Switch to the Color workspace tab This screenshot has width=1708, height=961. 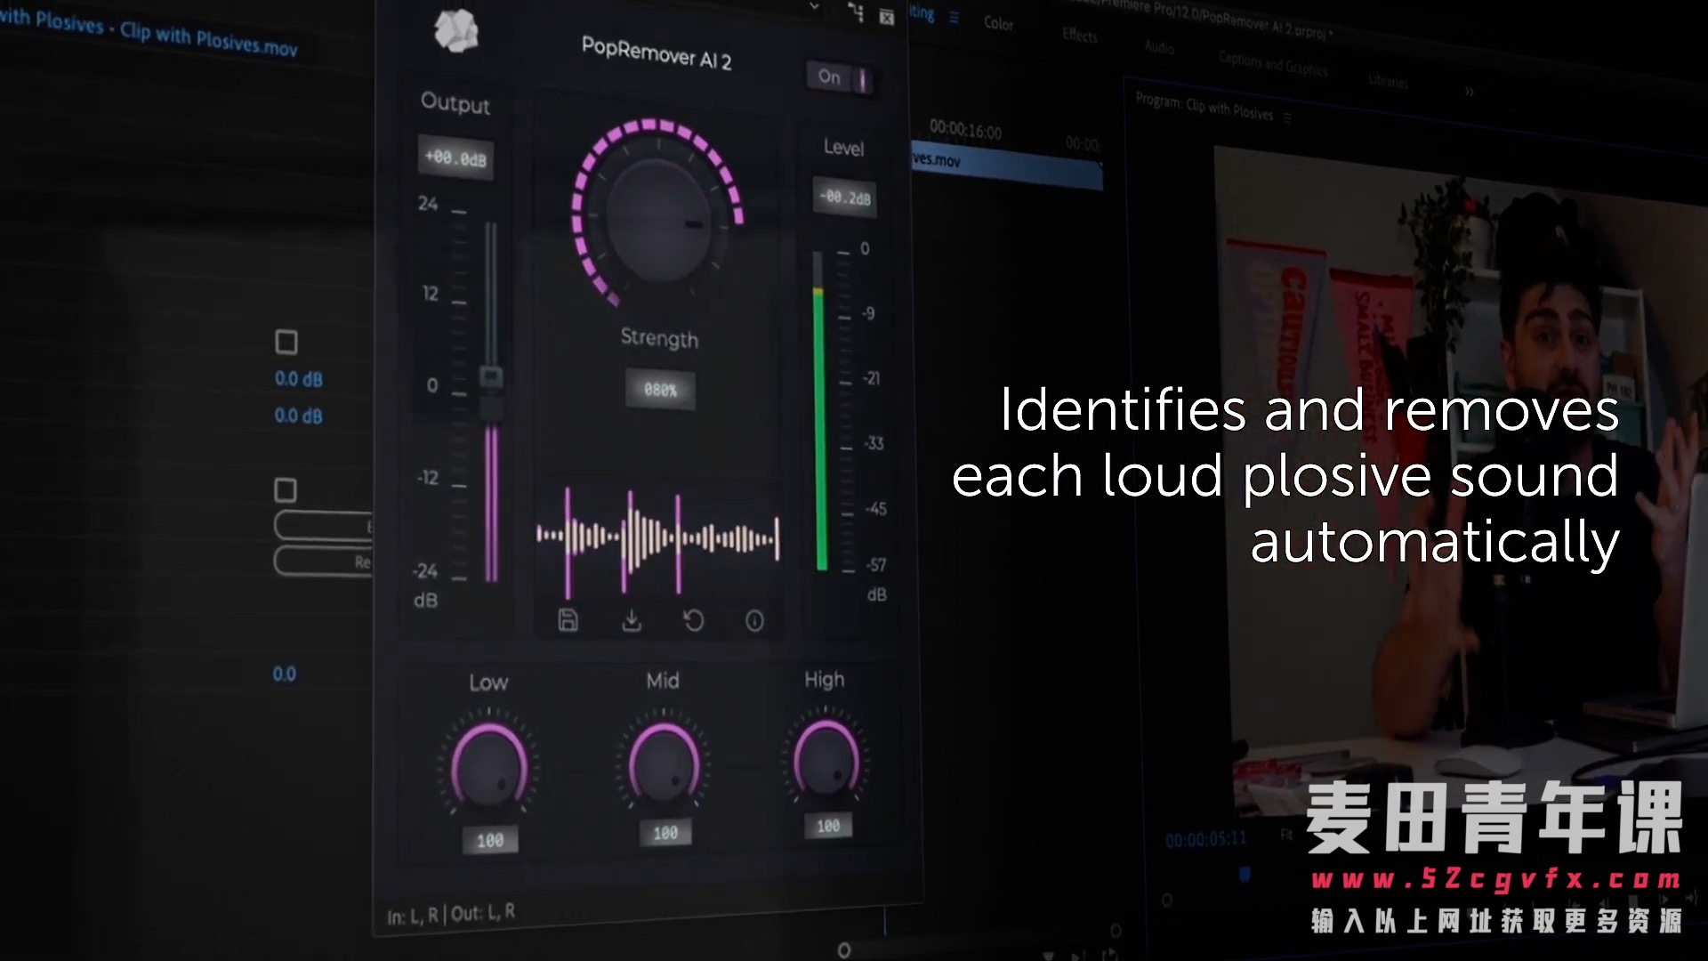[x=998, y=23]
